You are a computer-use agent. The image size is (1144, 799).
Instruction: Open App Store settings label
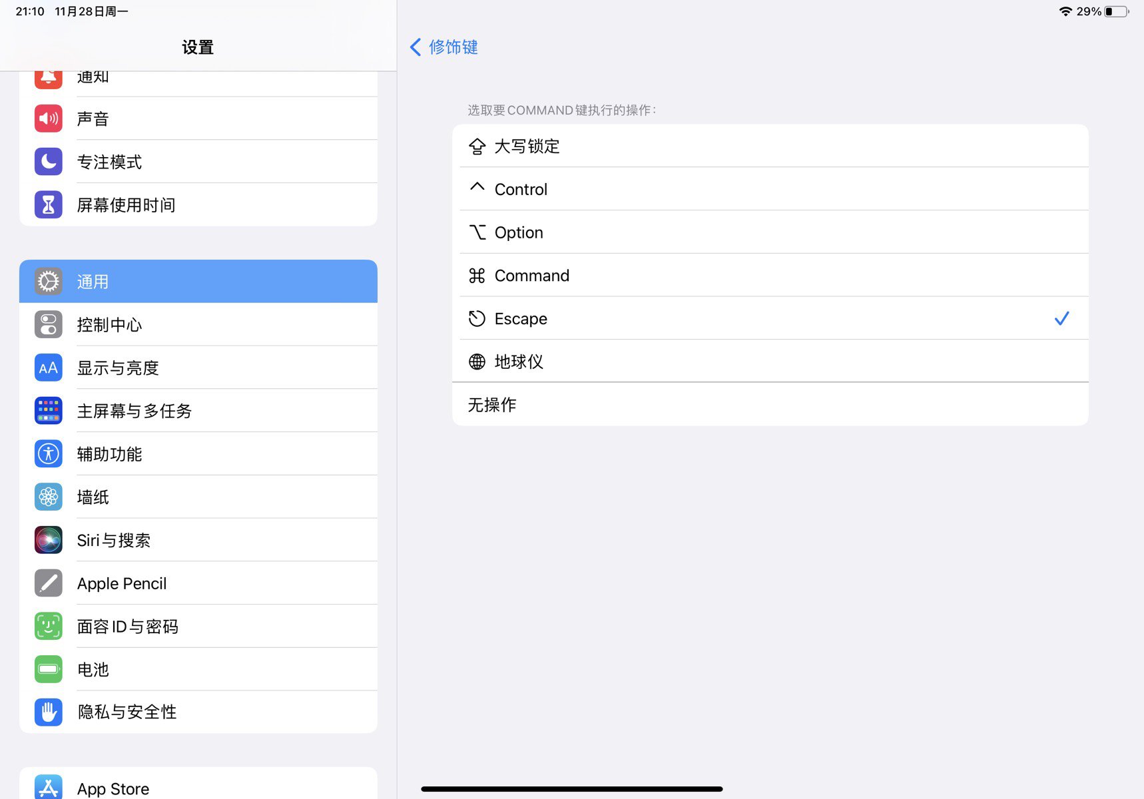pyautogui.click(x=113, y=789)
